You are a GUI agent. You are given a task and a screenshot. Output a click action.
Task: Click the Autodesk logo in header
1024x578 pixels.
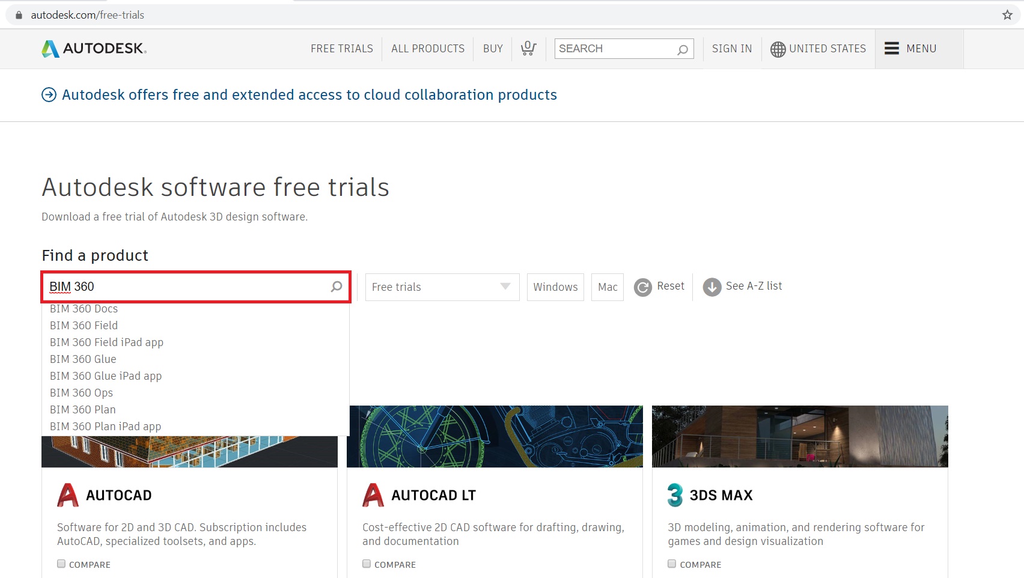coord(94,49)
